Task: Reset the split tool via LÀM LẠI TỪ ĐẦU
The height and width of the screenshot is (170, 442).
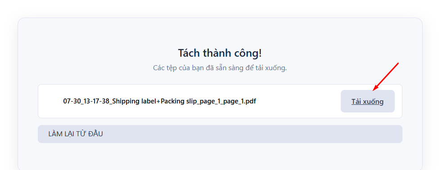Action: [x=220, y=134]
